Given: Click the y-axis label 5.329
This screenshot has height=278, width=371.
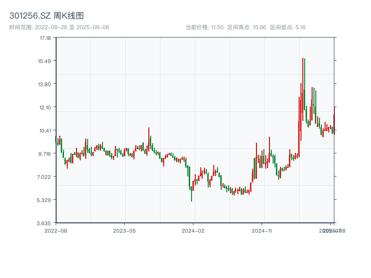Looking at the screenshot, I should tap(44, 200).
